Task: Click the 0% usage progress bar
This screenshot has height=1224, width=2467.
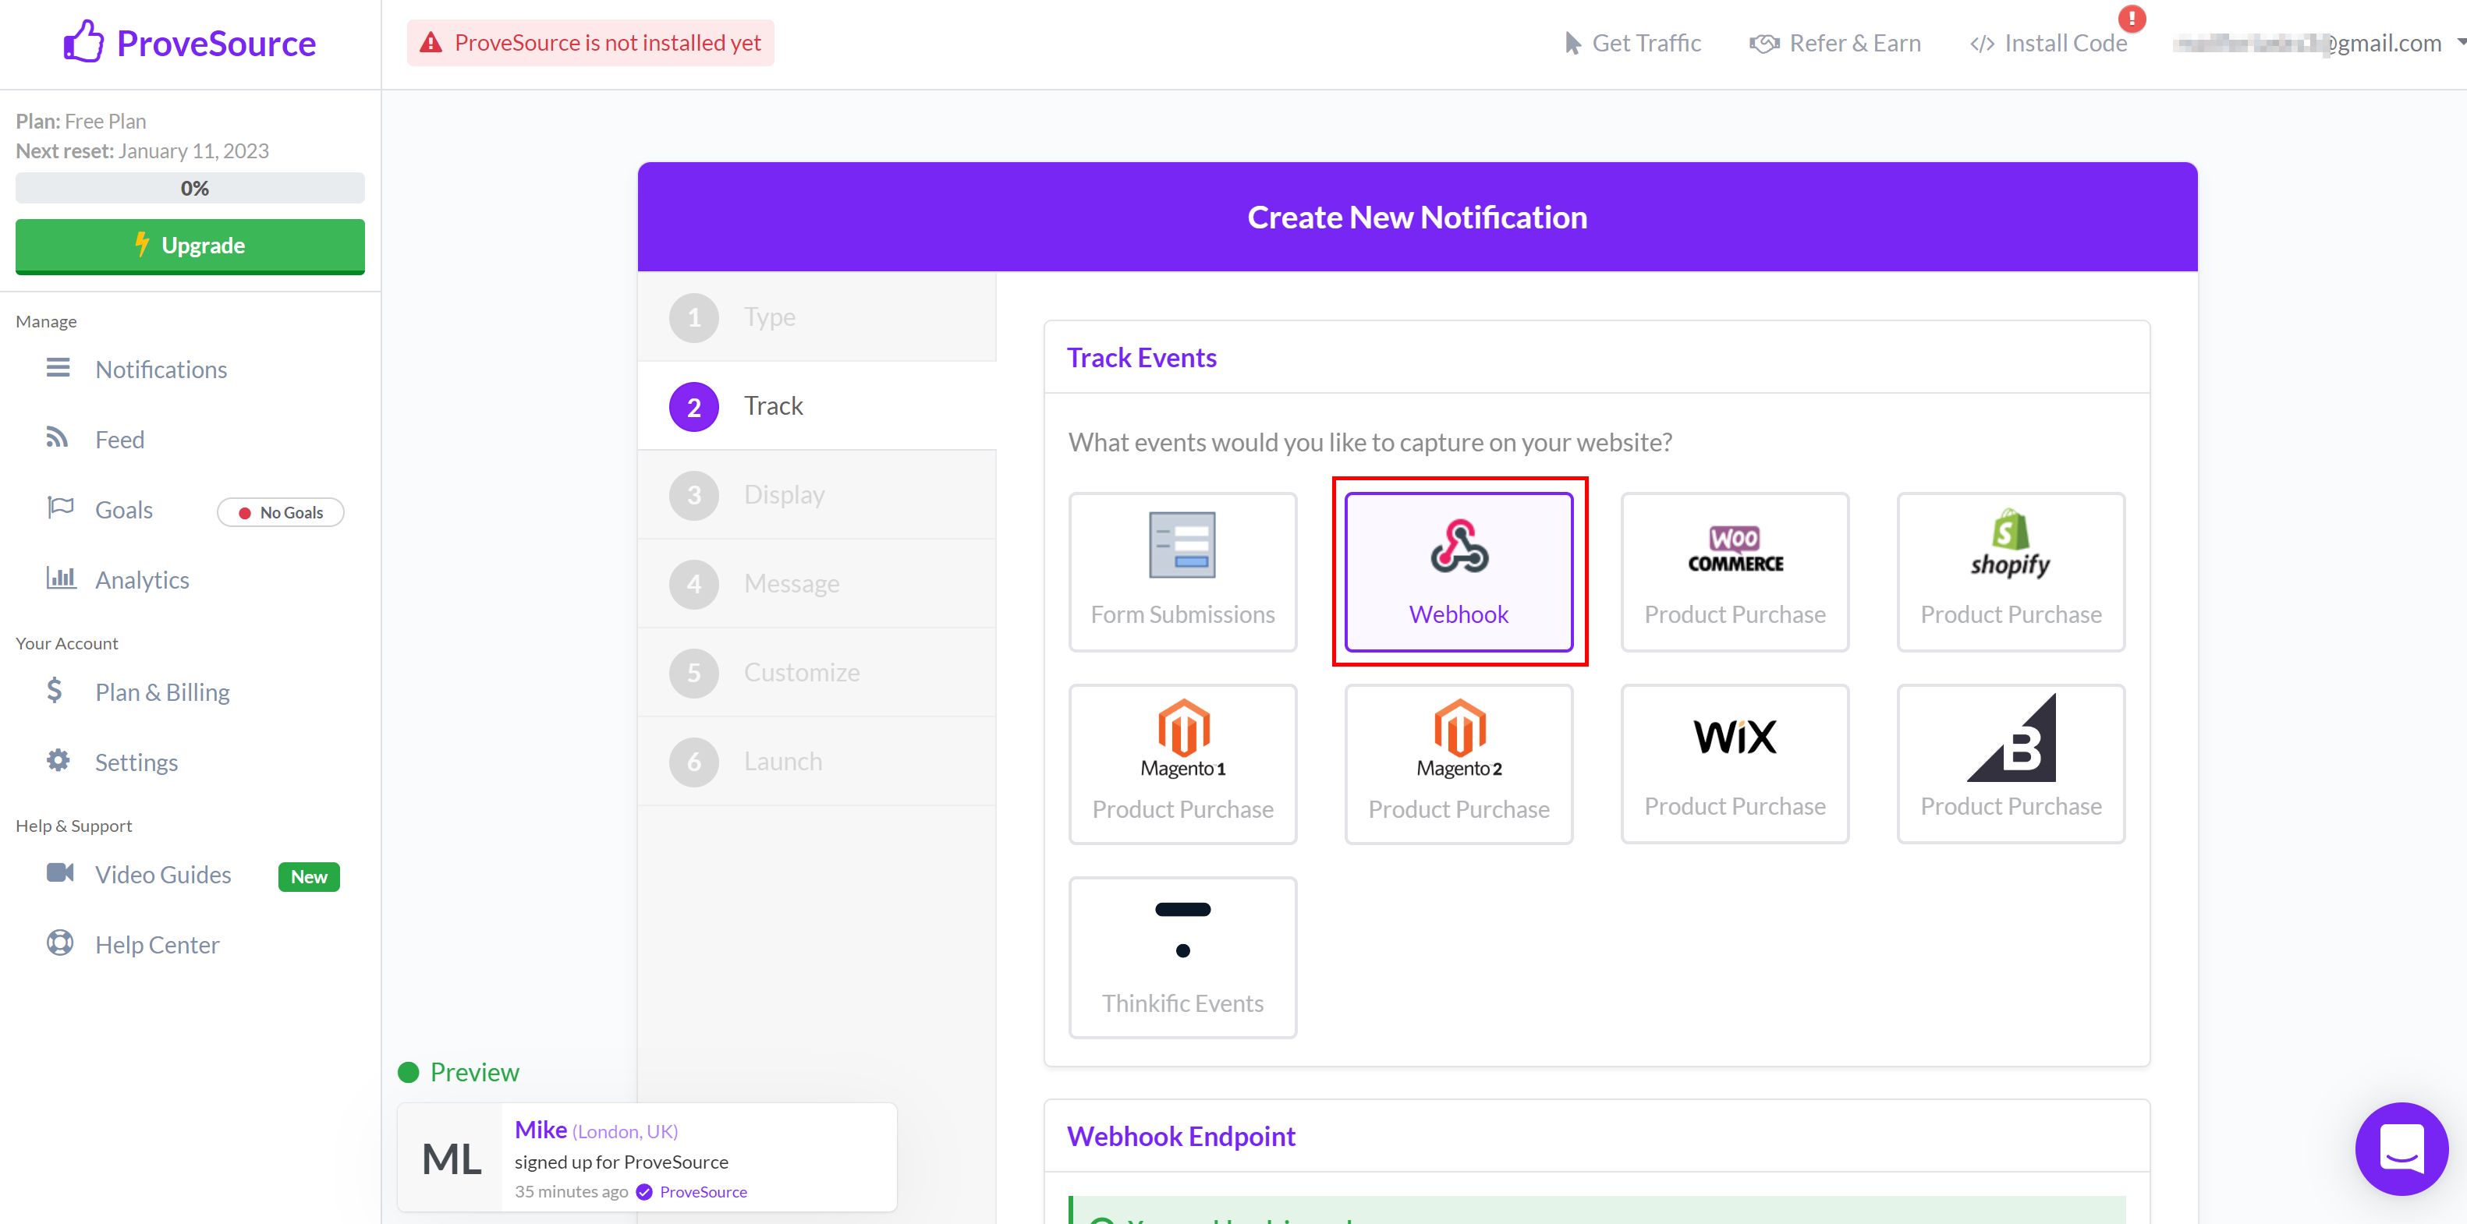Action: (x=190, y=188)
